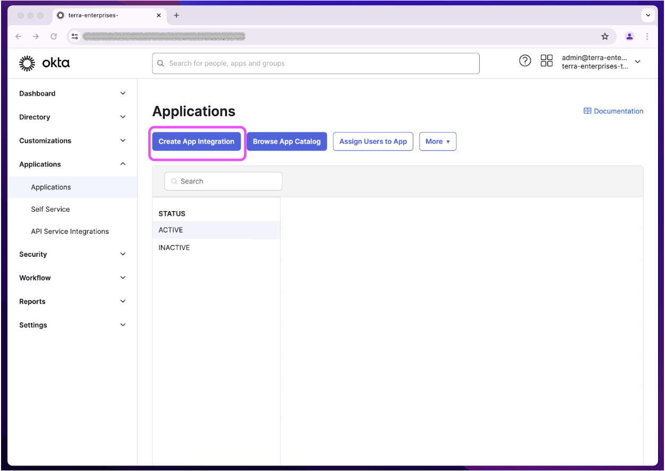Click Browse App Catalog button
665x471 pixels.
(x=287, y=142)
